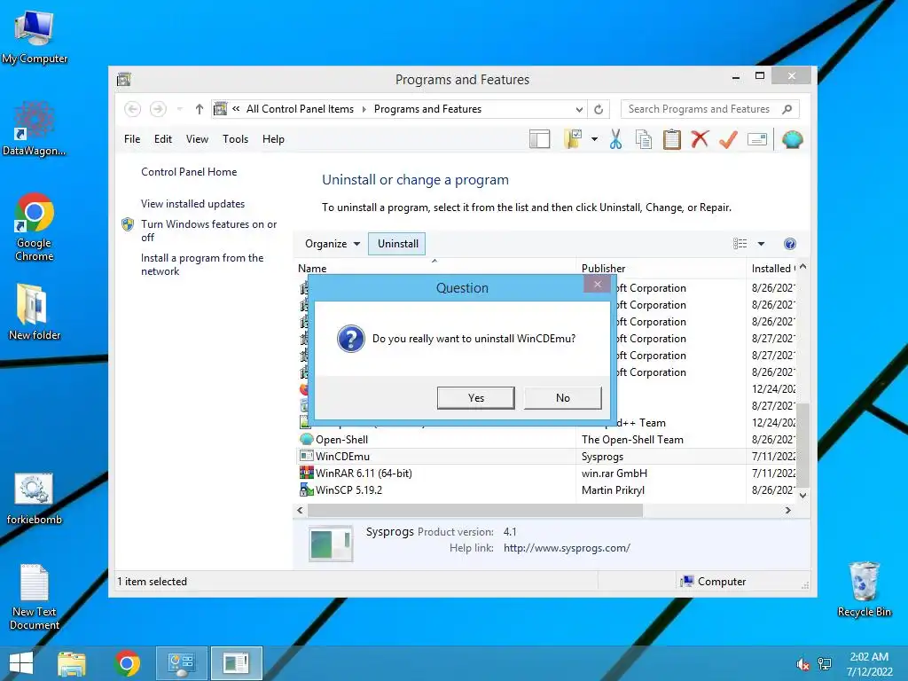
Task: Click the rename field toolbar icon
Action: [757, 139]
